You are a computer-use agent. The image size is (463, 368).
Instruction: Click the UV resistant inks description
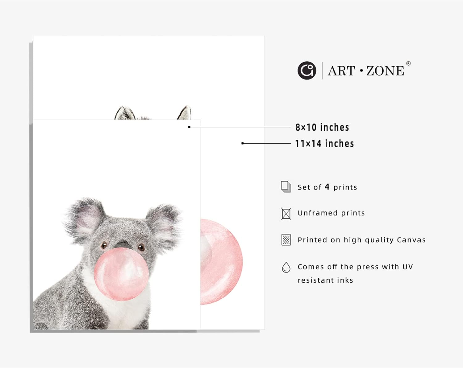355,273
